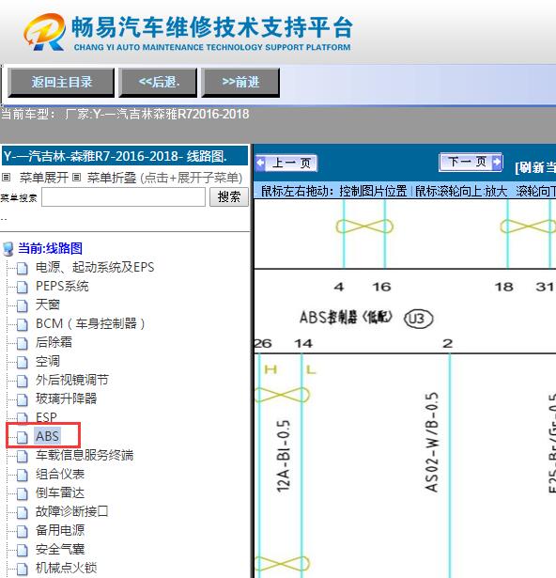Click 当前车型 vehicle info text

[x=125, y=115]
